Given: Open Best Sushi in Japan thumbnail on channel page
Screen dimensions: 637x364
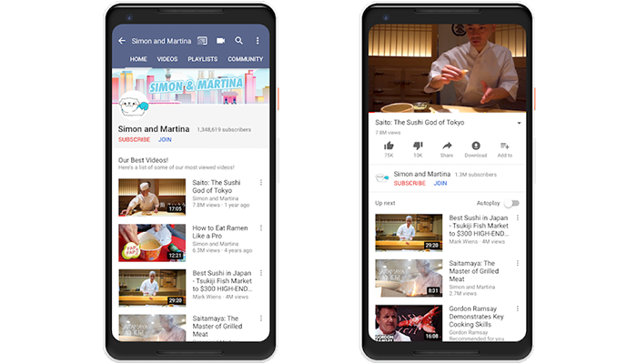Looking at the screenshot, I should coord(152,288).
